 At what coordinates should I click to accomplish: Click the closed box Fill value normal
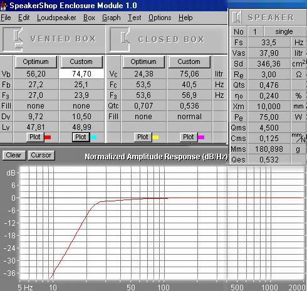pyautogui.click(x=189, y=117)
